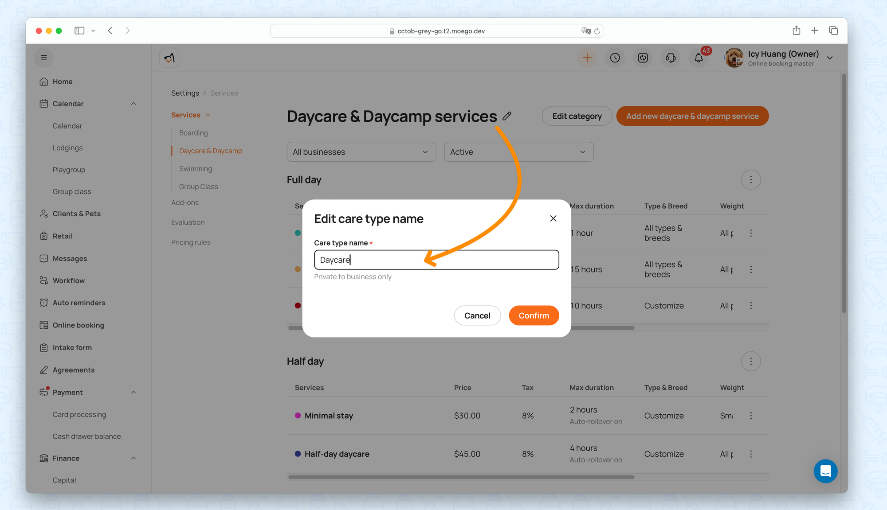
Task: Collapse the Payment sidebar section
Action: (x=133, y=392)
